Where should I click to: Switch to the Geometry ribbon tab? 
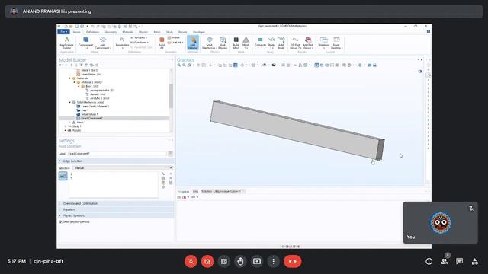(111, 32)
